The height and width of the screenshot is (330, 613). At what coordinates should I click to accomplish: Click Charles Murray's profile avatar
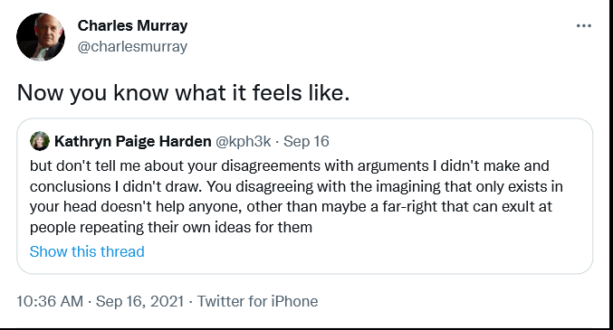click(41, 37)
